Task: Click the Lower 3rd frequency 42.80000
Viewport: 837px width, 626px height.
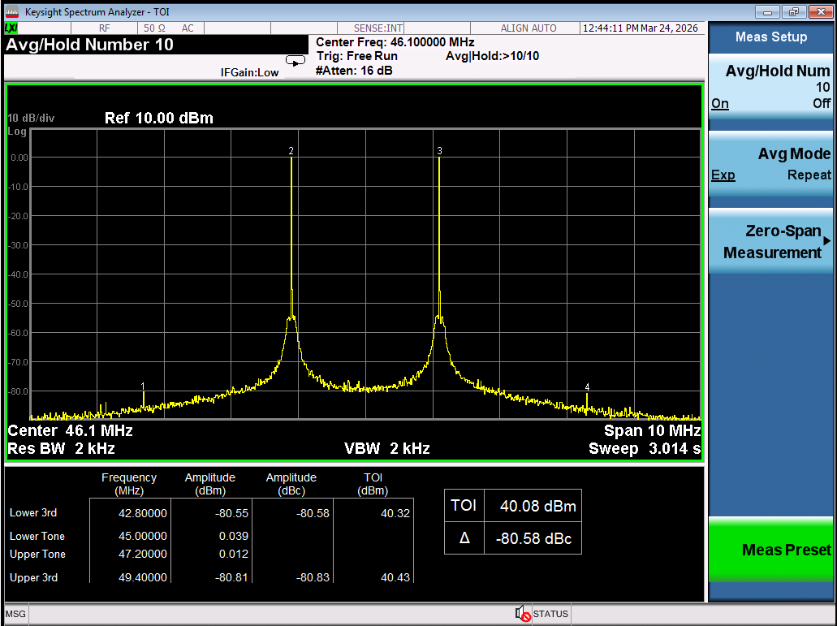Action: [x=143, y=513]
